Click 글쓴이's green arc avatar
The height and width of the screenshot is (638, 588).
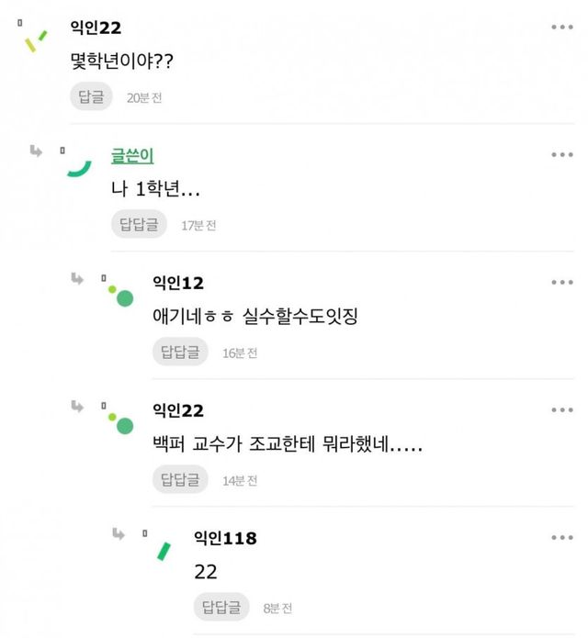point(79,166)
